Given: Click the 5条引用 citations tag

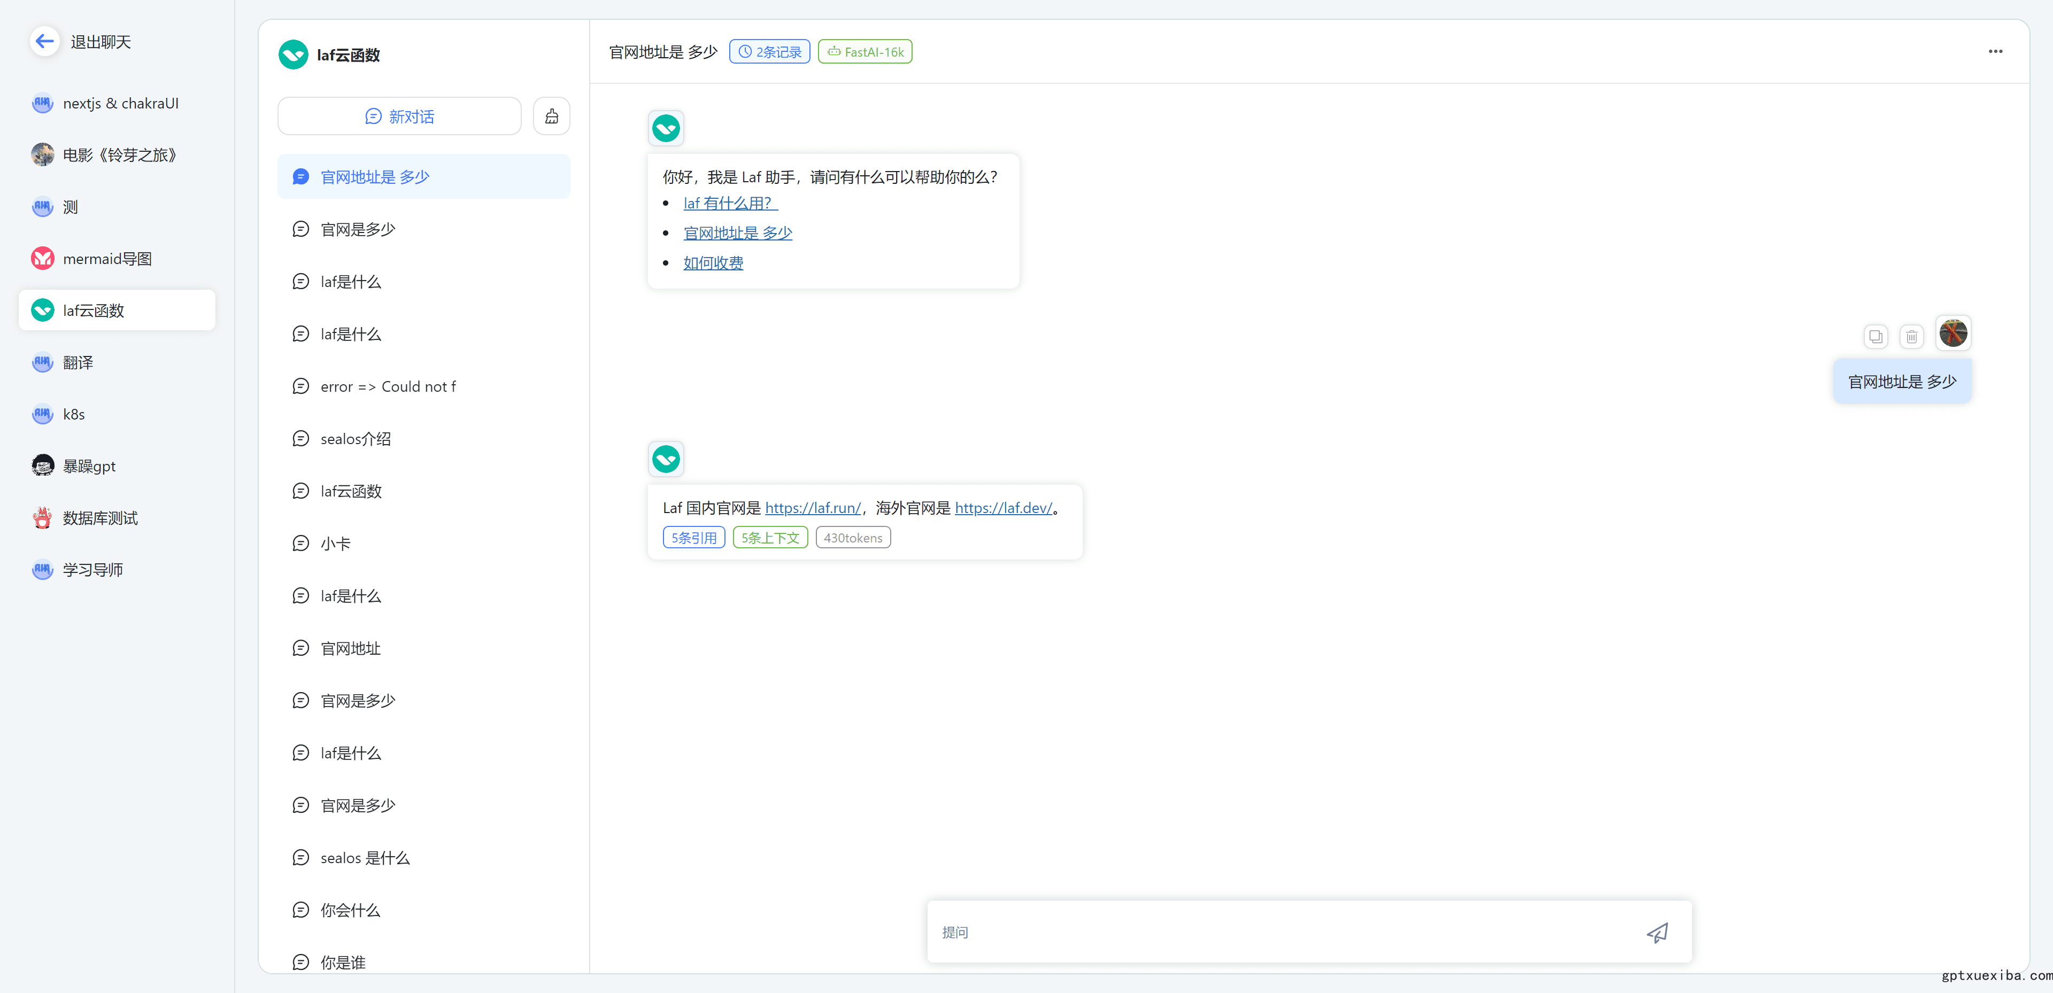Looking at the screenshot, I should click(x=693, y=537).
